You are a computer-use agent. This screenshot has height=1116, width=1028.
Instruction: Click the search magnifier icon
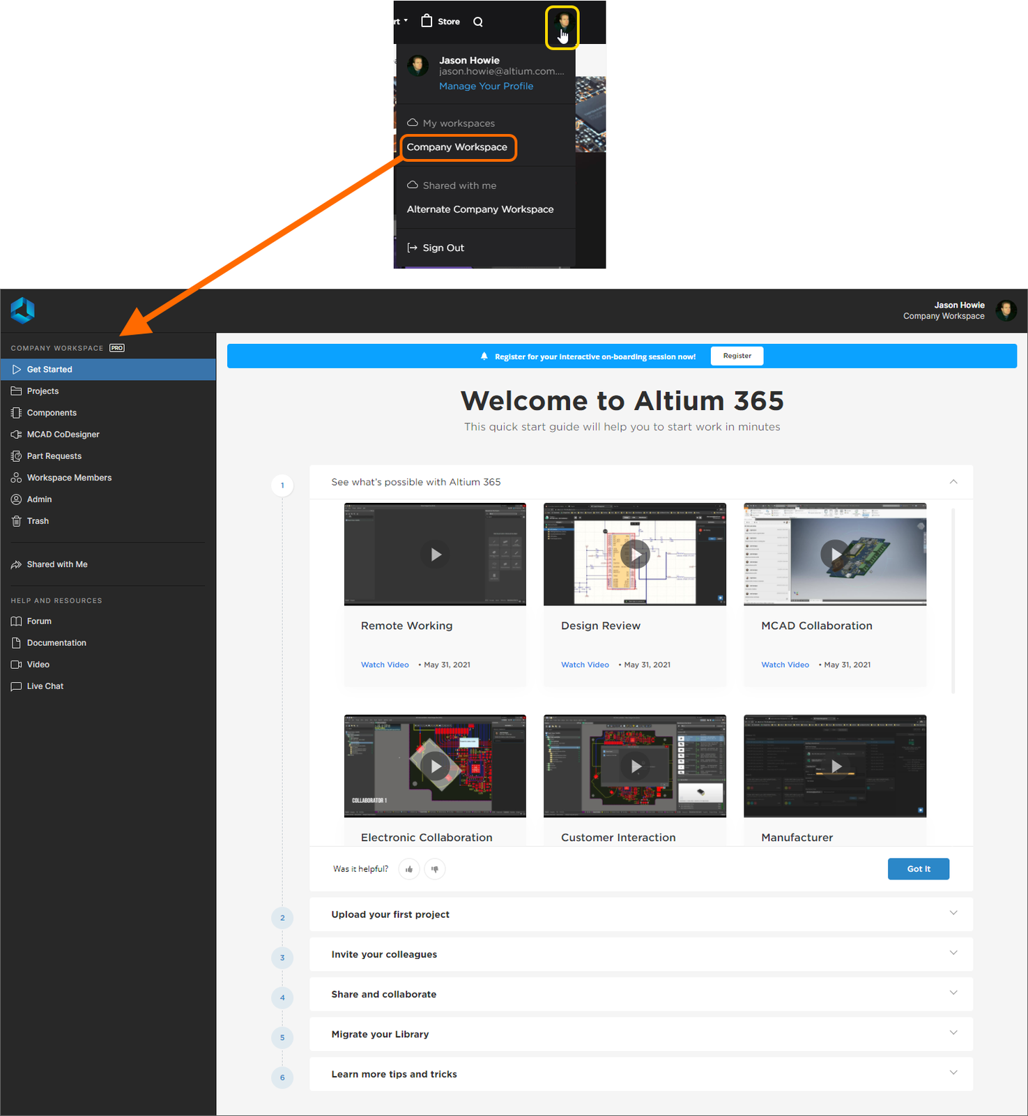click(478, 22)
